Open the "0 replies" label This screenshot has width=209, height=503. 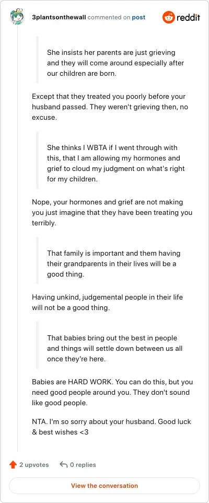point(83,464)
